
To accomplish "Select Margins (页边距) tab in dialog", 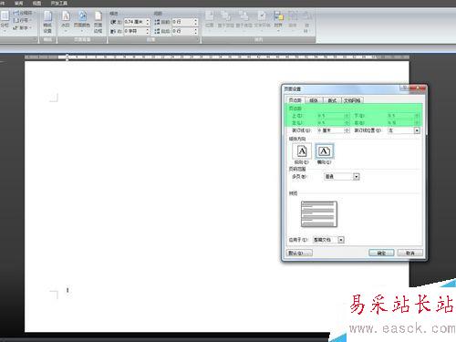I will tap(295, 100).
